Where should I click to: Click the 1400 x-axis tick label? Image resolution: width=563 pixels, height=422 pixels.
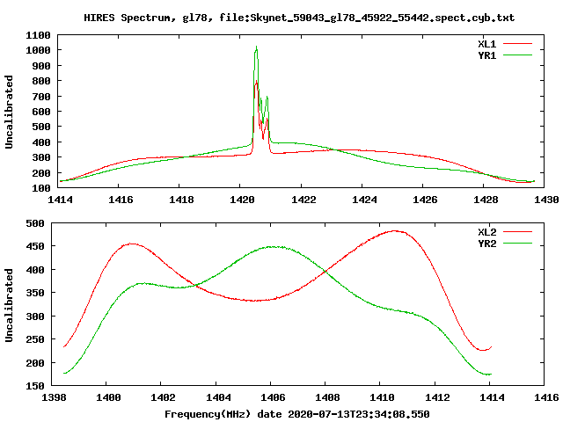click(108, 397)
